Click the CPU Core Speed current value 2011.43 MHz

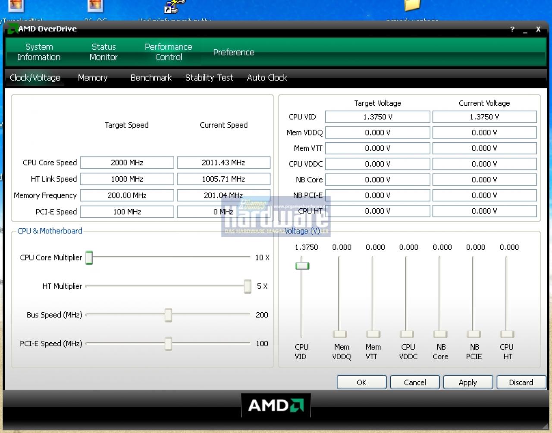pos(223,163)
